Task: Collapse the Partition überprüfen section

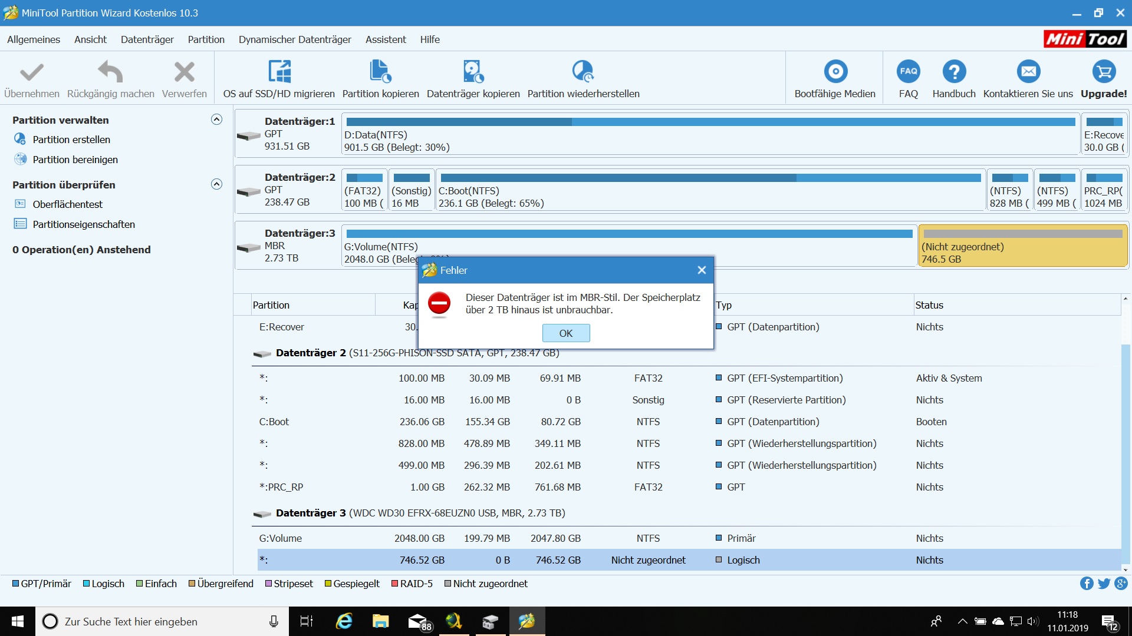Action: pos(216,184)
